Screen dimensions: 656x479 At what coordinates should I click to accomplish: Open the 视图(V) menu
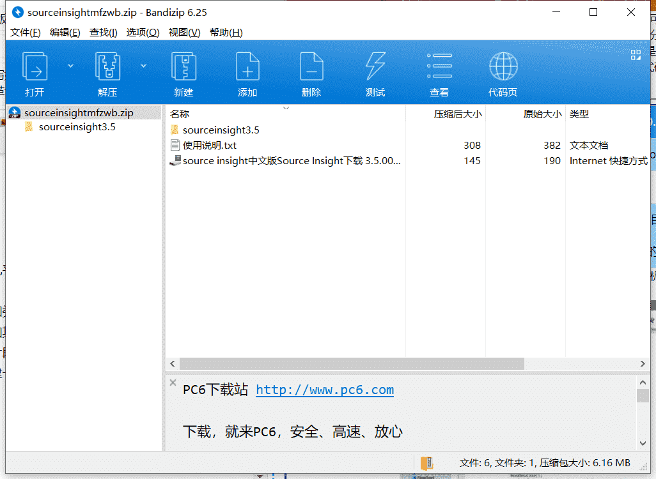click(x=184, y=33)
